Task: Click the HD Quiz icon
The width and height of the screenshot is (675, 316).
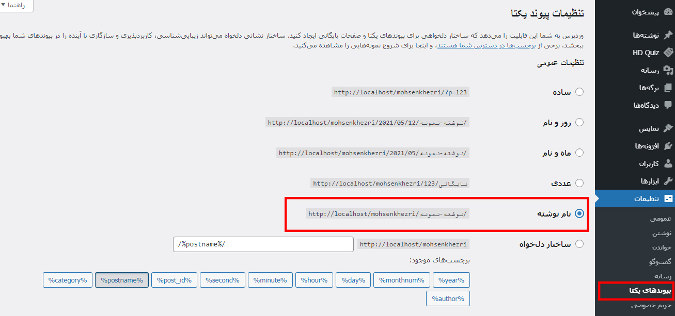Action: [668, 53]
